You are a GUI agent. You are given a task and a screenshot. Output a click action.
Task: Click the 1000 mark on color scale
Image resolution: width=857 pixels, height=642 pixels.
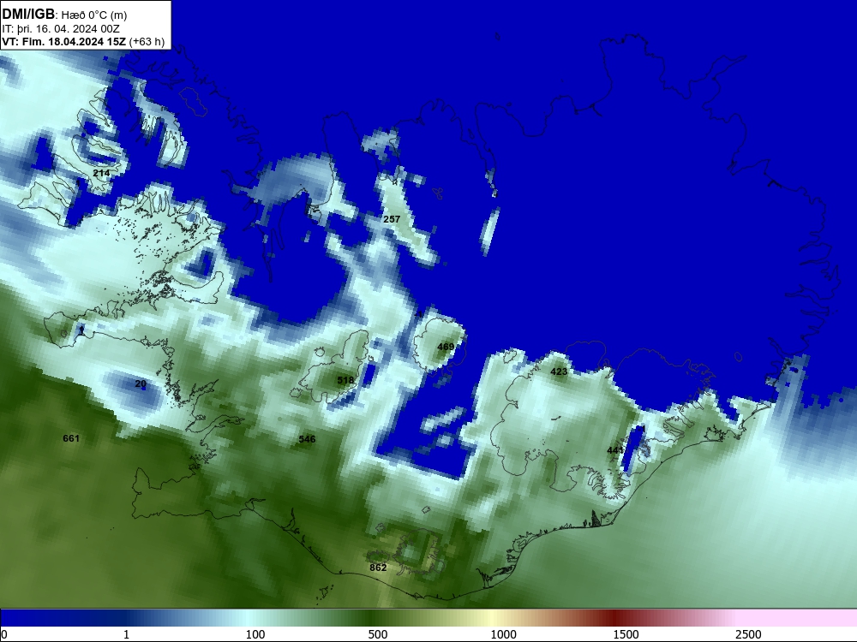(x=503, y=634)
